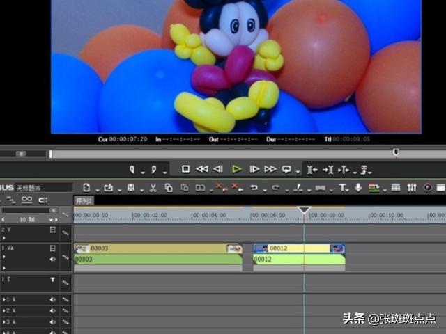The height and width of the screenshot is (334, 446).
Task: Toggle title visibility on 1 T track
Action: pyautogui.click(x=53, y=280)
